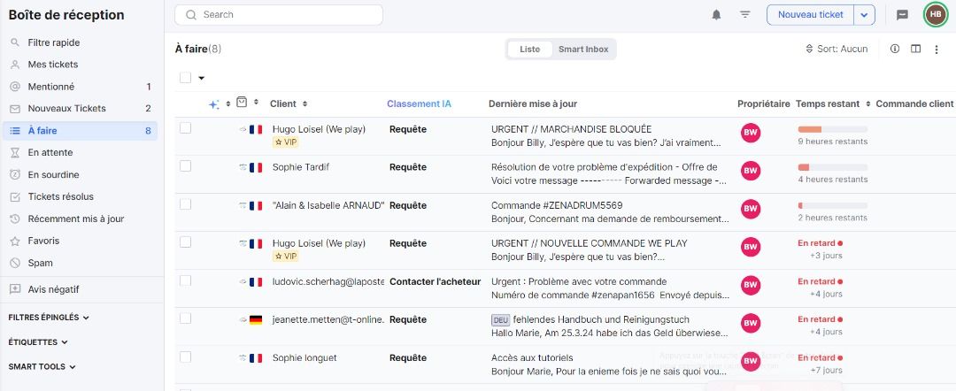
Task: Open the chat messages icon
Action: (x=902, y=15)
